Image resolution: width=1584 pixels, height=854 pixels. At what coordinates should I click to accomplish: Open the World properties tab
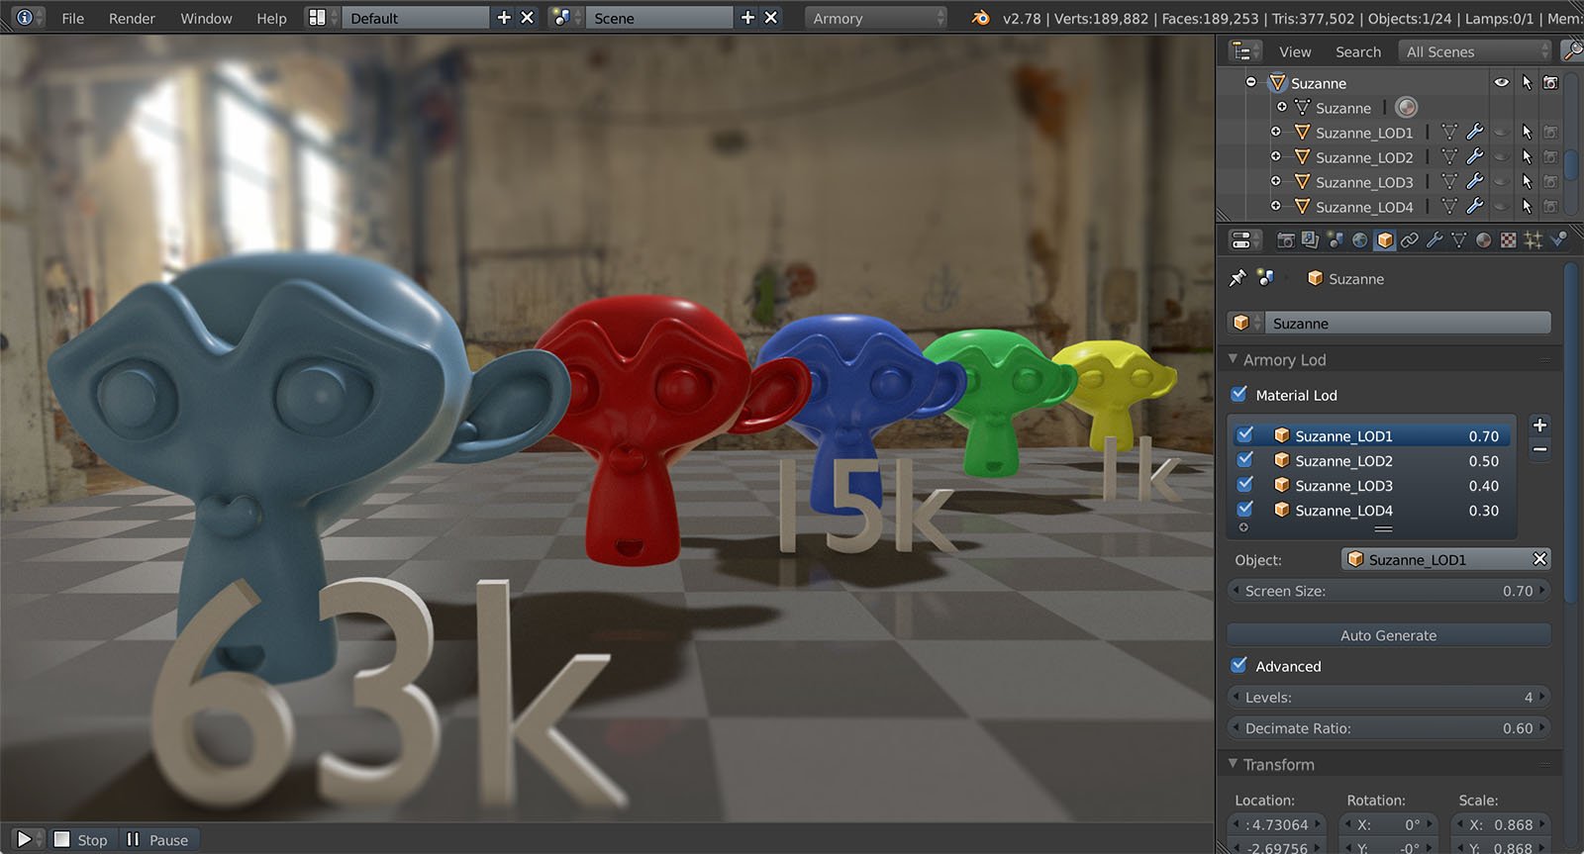[1359, 239]
